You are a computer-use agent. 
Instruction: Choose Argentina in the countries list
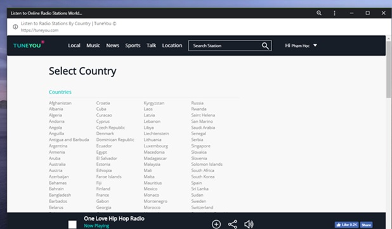coord(58,146)
